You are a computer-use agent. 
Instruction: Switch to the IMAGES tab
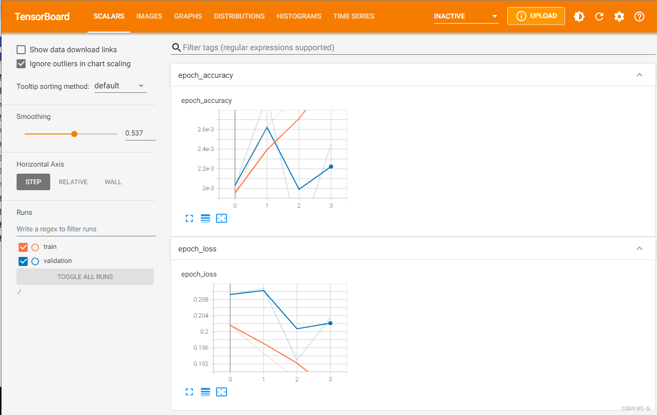[149, 16]
